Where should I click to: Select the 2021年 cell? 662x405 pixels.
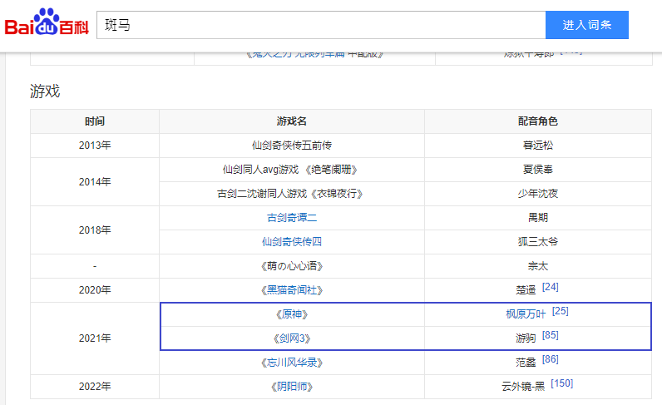coord(95,338)
